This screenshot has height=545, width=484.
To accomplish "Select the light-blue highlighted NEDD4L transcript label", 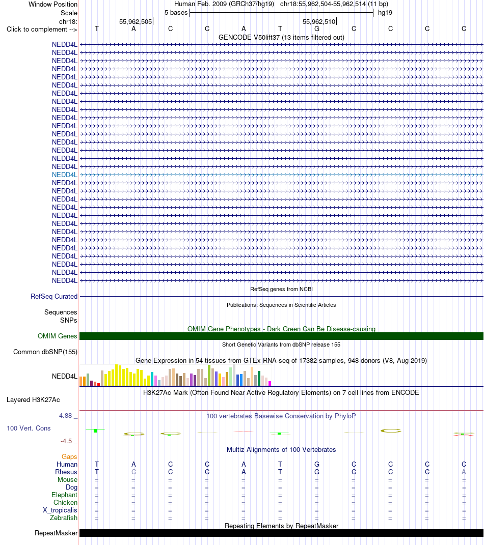I will [65, 175].
